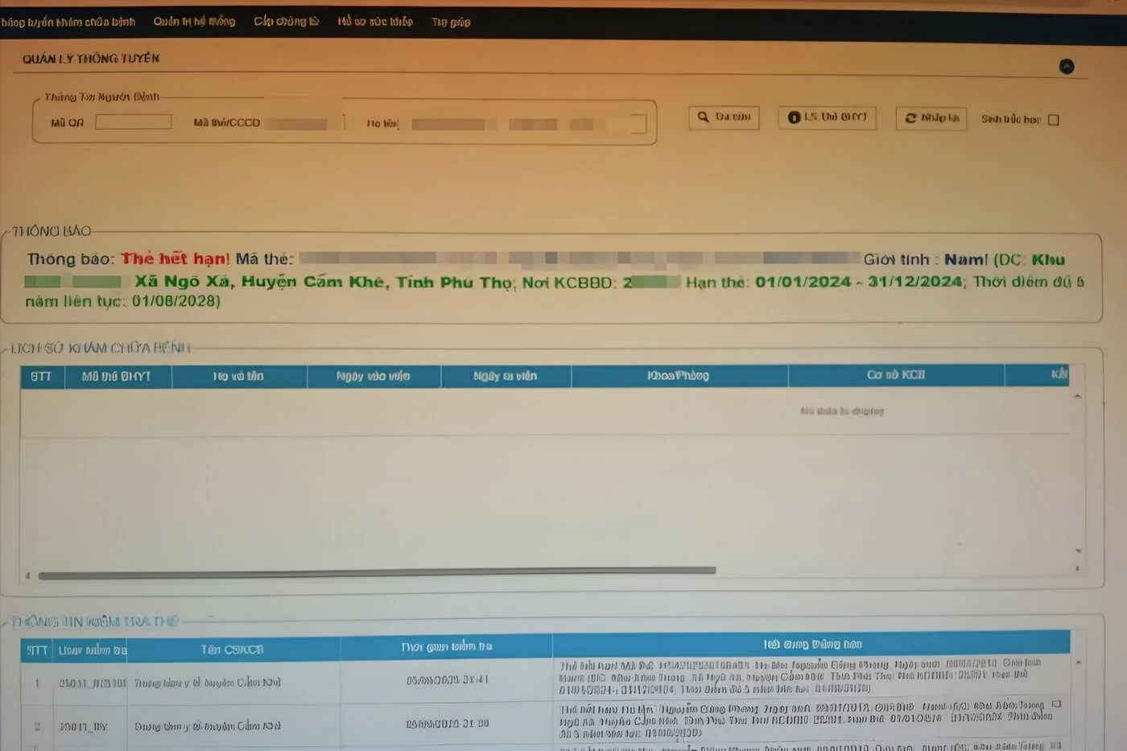Sort by Mã thẻ BHYT column header
The width and height of the screenshot is (1127, 751).
[x=117, y=377]
